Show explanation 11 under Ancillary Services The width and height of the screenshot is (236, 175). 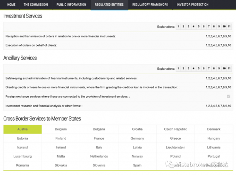(229, 68)
